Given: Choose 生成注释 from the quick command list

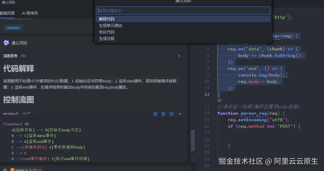Looking at the screenshot, I should [183, 39].
